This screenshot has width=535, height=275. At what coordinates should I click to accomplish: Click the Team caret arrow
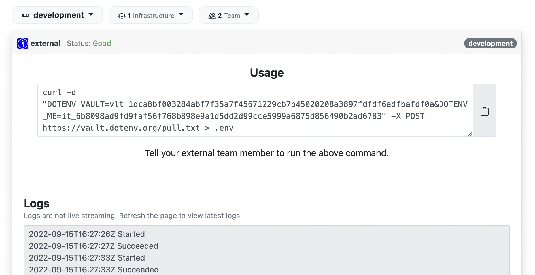tap(247, 14)
